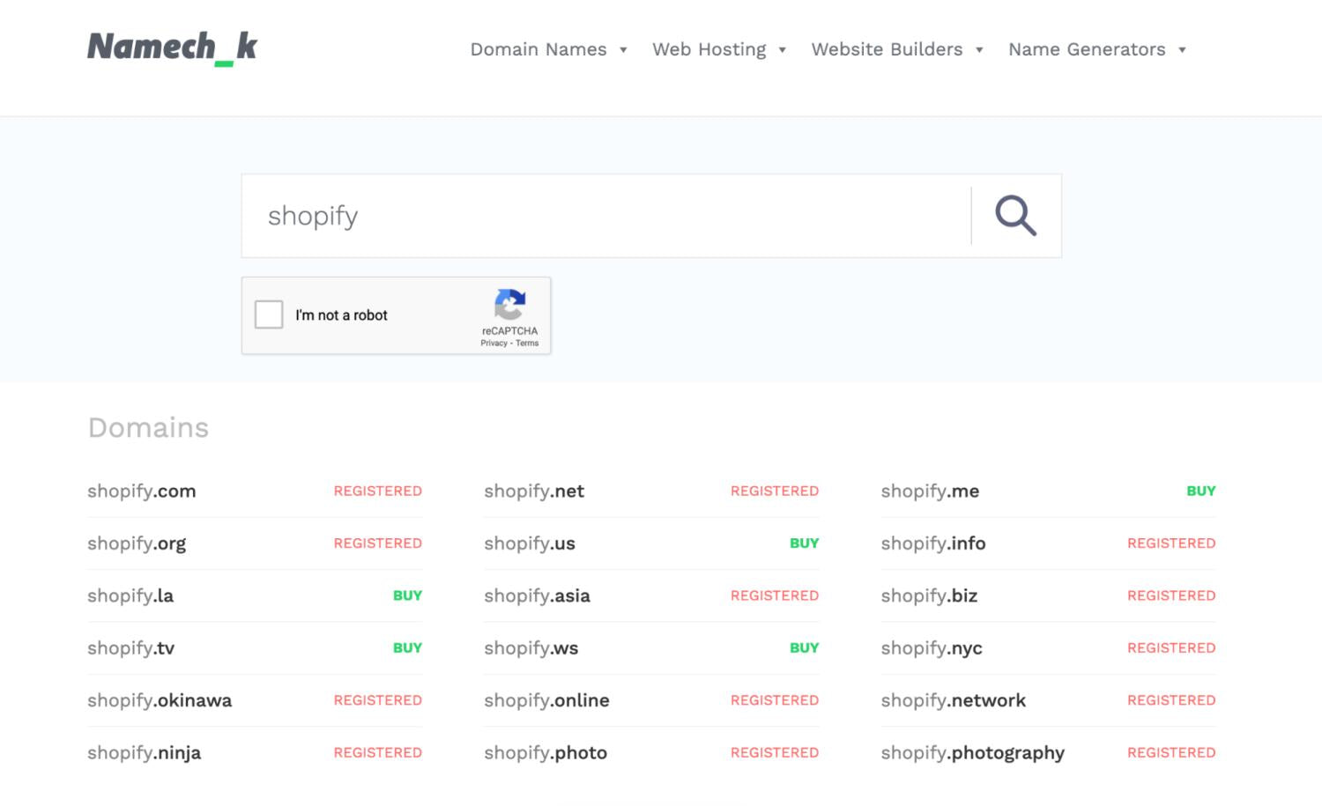Select the shopify.us domain name

(530, 543)
